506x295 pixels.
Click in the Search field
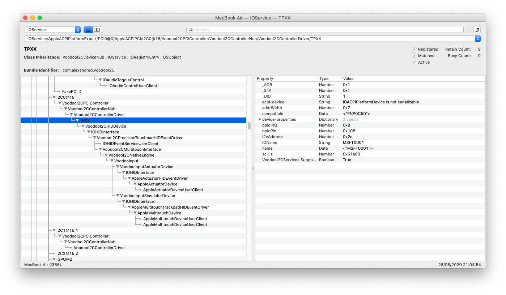click(325, 30)
